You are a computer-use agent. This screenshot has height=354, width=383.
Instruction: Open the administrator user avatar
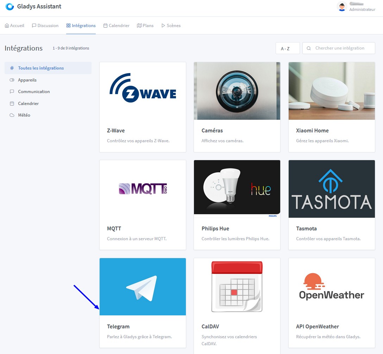[341, 7]
